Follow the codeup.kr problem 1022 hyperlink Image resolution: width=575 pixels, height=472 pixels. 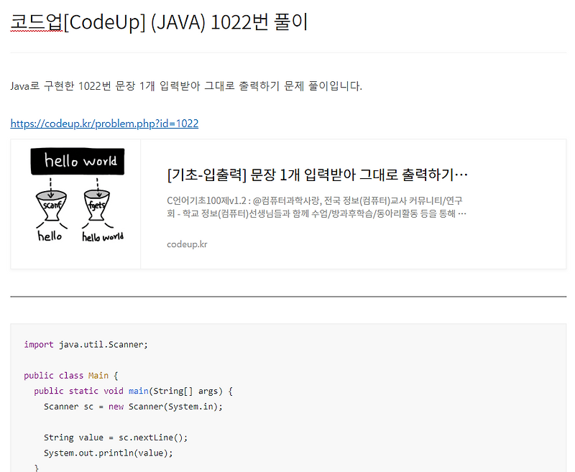pyautogui.click(x=103, y=123)
